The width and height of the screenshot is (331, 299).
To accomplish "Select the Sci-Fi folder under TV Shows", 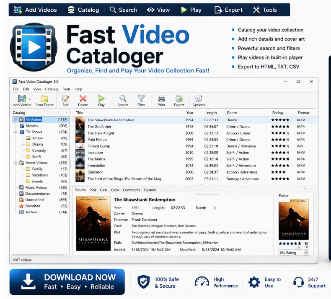I will 34,156.
